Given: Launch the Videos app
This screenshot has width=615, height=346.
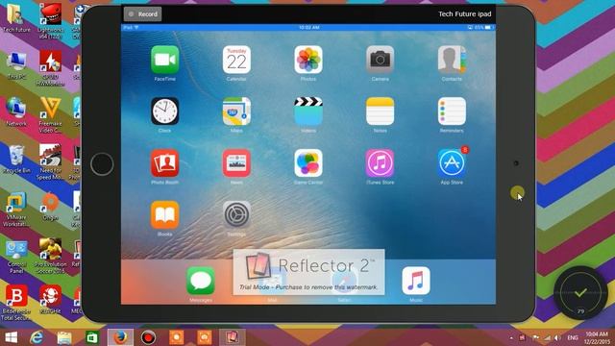Looking at the screenshot, I should 308,111.
